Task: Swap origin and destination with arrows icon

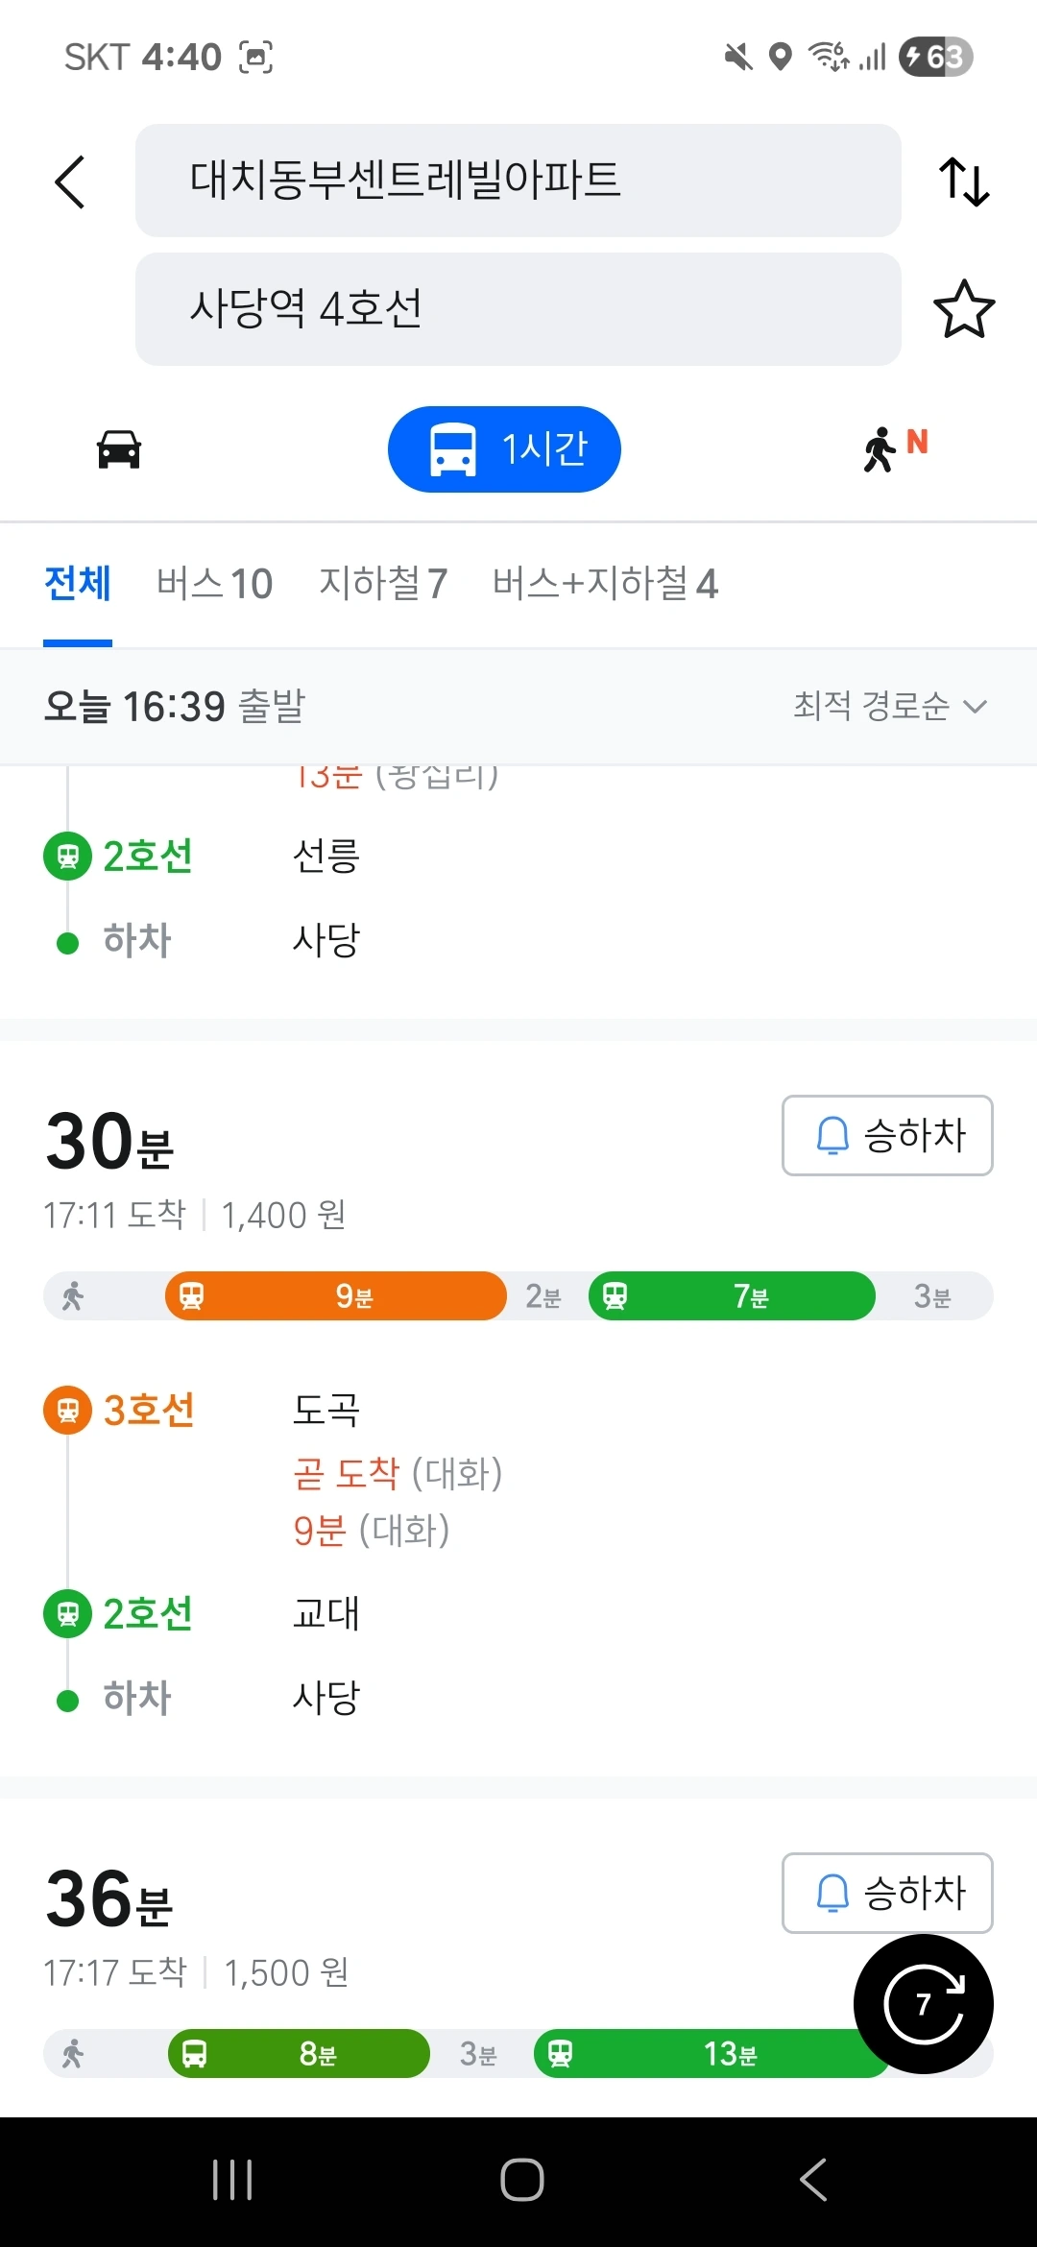Action: [x=963, y=181]
